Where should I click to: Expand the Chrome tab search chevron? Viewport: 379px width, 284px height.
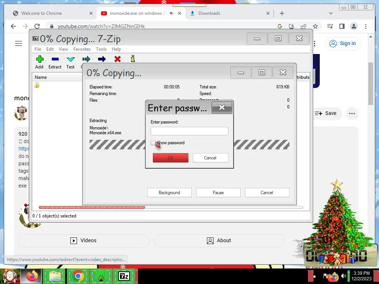(x=331, y=13)
